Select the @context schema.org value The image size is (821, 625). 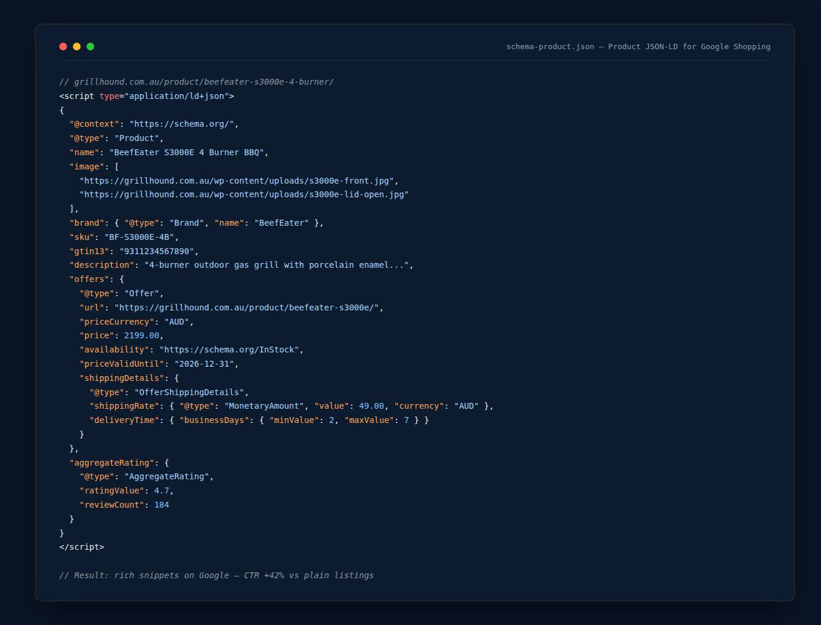tap(183, 124)
